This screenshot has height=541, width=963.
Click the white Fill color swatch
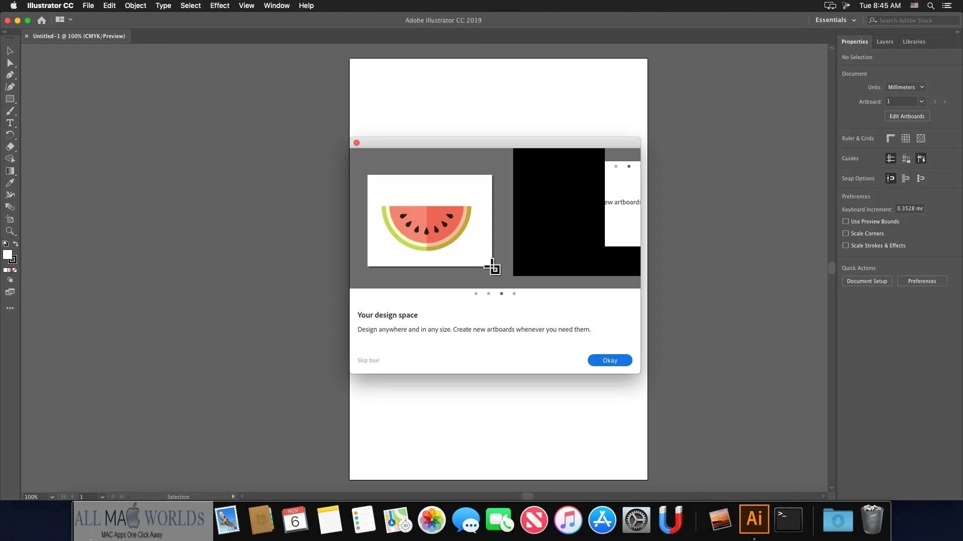(x=7, y=254)
